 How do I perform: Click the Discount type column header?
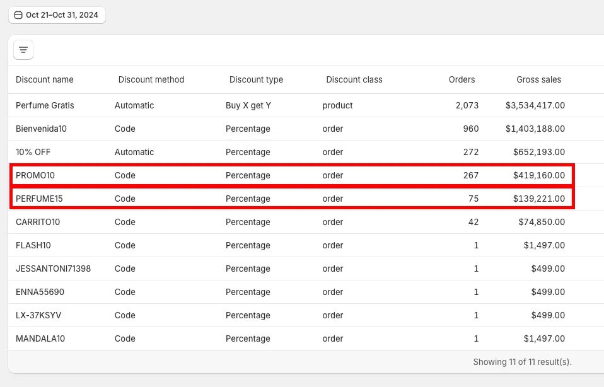pos(256,79)
